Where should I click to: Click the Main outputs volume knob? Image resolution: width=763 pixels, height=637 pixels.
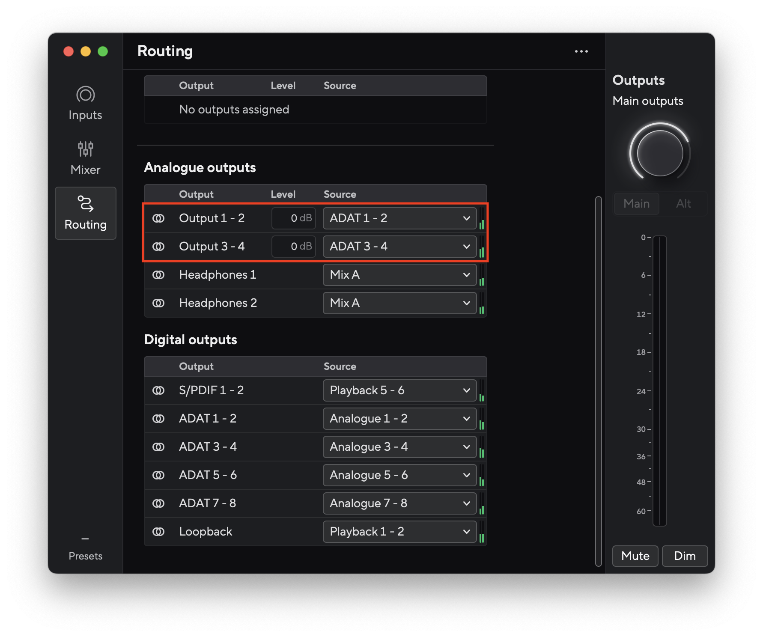tap(660, 153)
